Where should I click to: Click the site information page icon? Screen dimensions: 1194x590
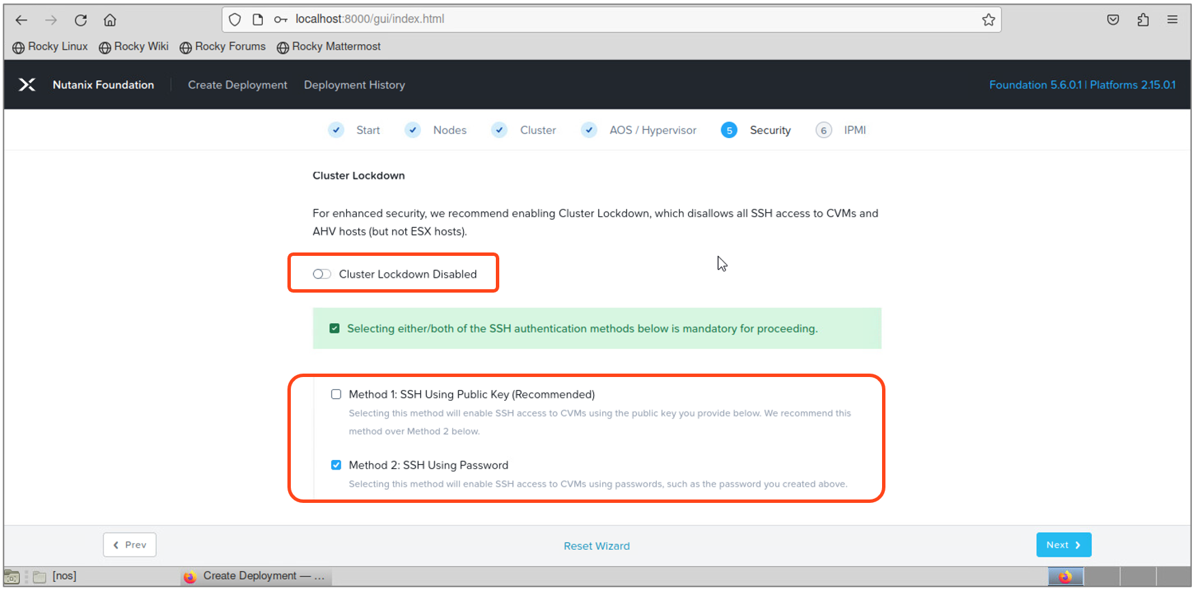click(x=257, y=20)
